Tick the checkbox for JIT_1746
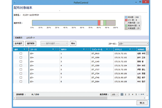Screen dimensions: 162x108 21,78
